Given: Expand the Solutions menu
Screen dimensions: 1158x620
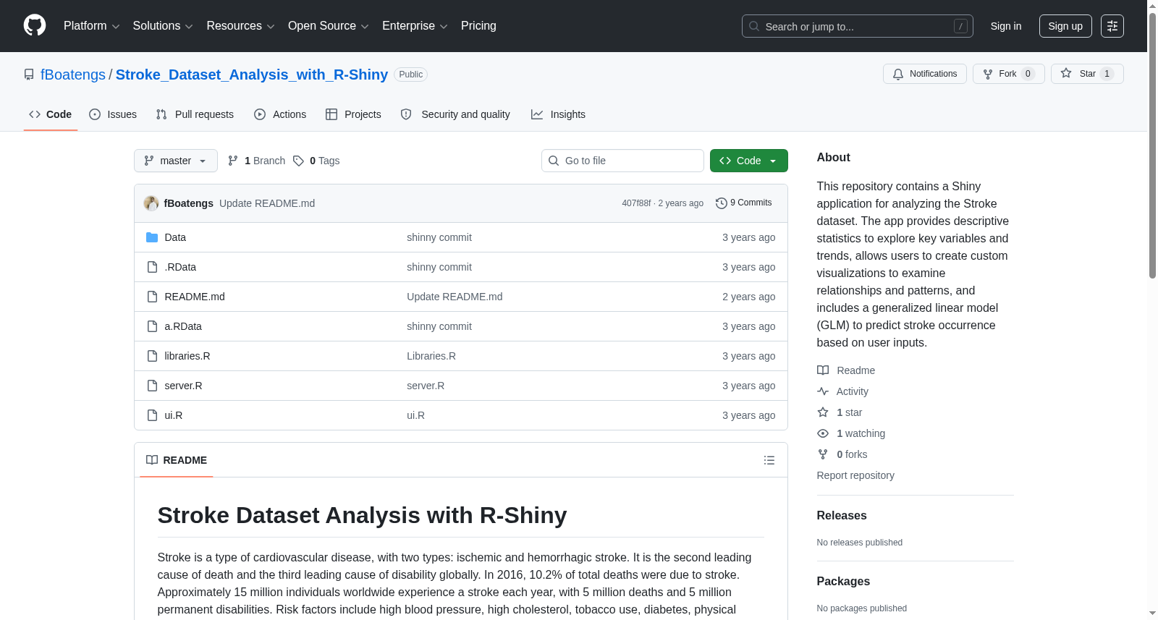Looking at the screenshot, I should [163, 26].
